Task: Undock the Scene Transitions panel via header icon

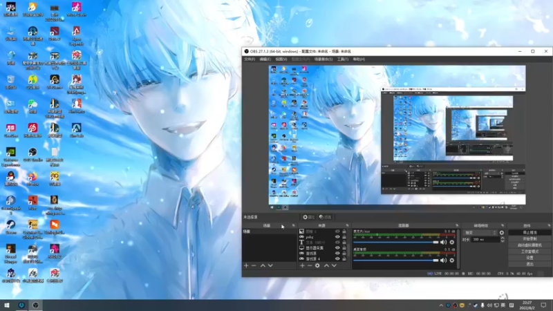Action: click(x=503, y=225)
